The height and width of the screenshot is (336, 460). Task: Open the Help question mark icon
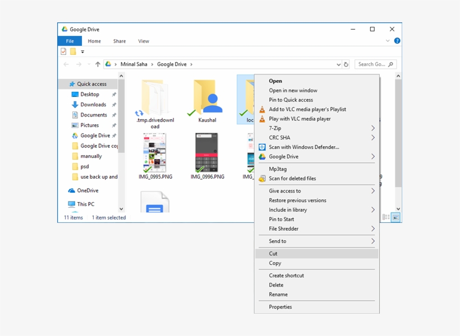[x=397, y=41]
